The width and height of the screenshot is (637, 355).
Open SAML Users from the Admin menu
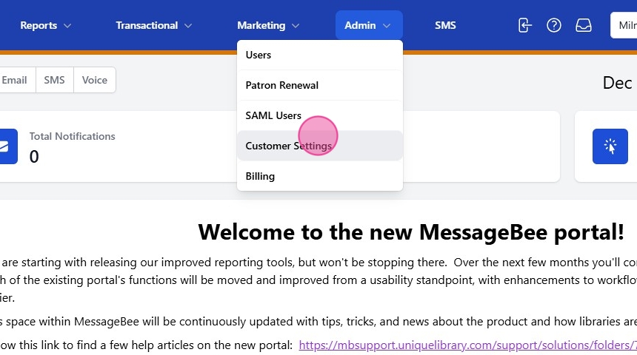pyautogui.click(x=320, y=115)
